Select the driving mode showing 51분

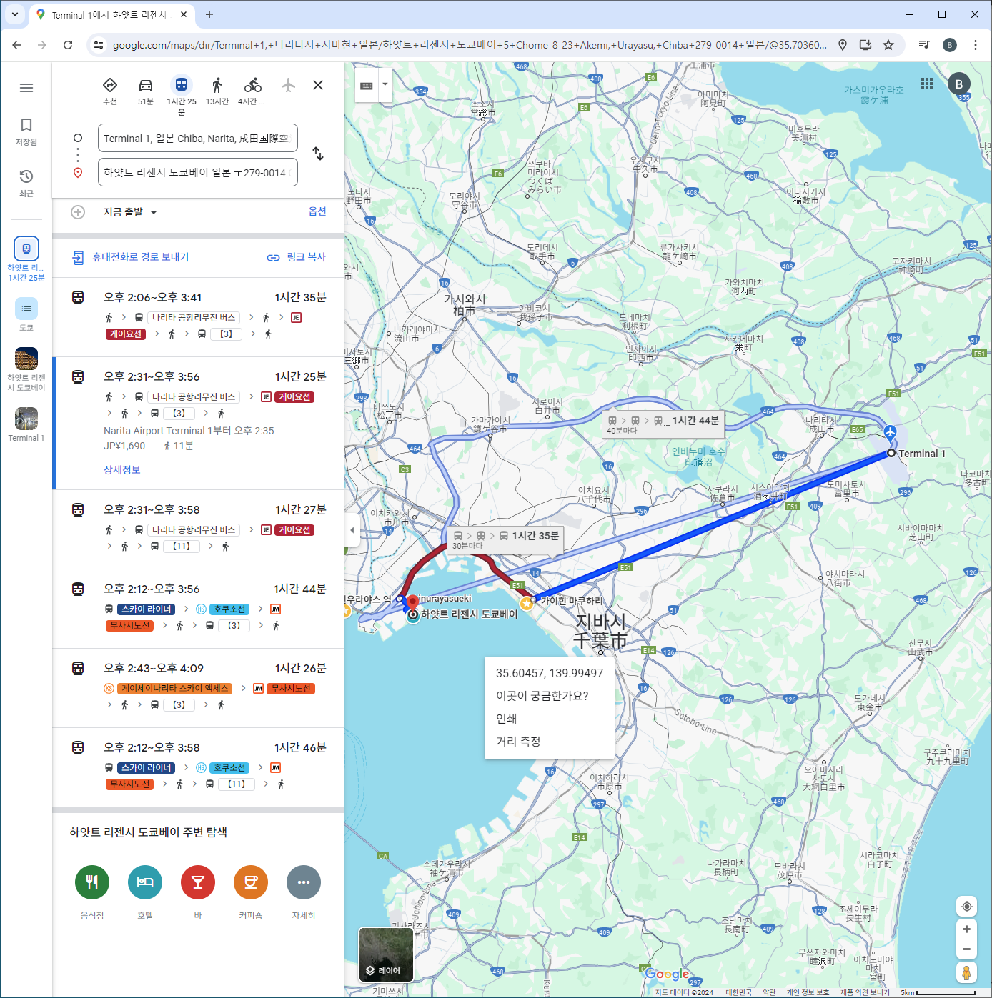[x=146, y=91]
